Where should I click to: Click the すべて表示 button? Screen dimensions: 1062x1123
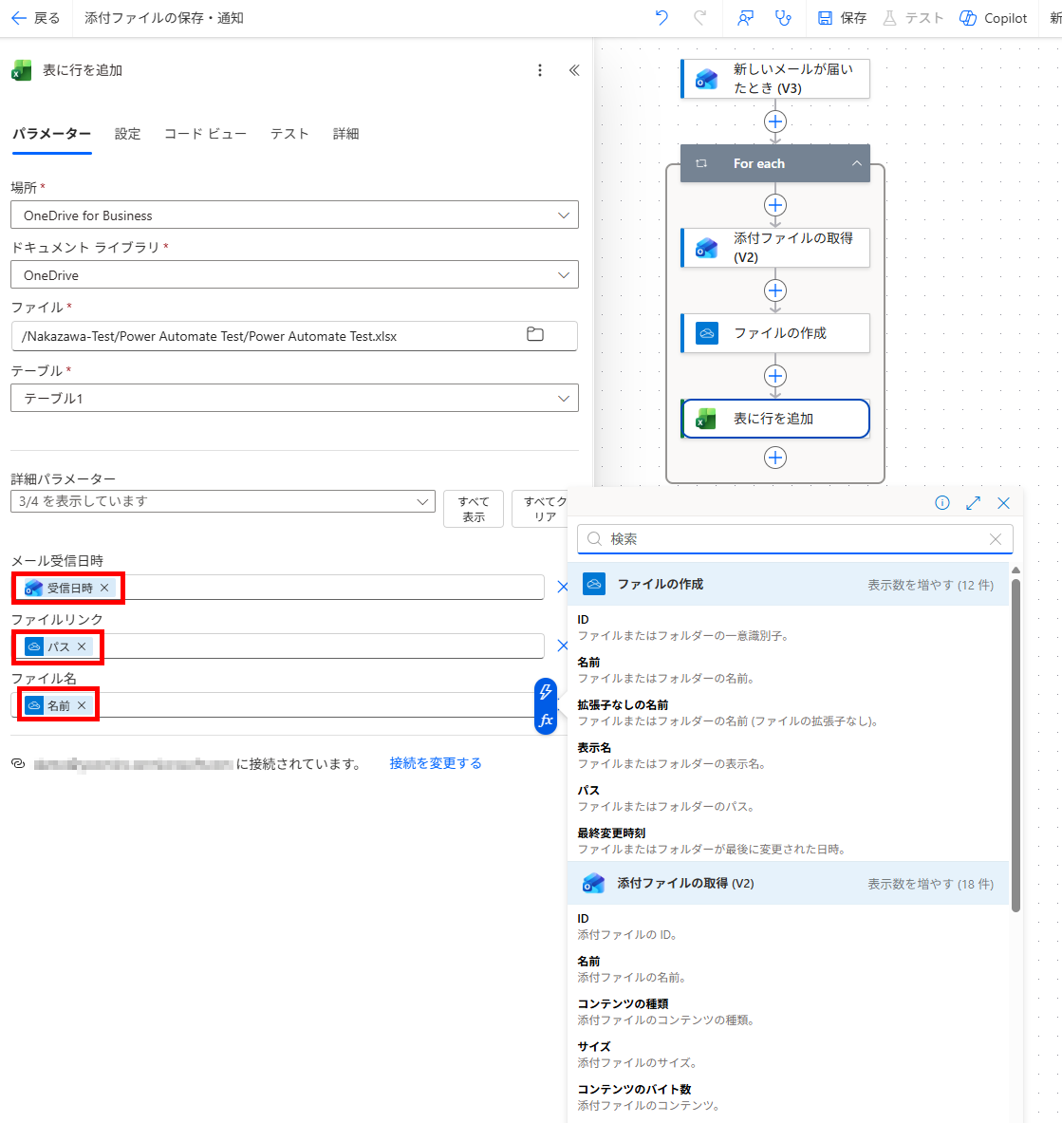(x=474, y=509)
